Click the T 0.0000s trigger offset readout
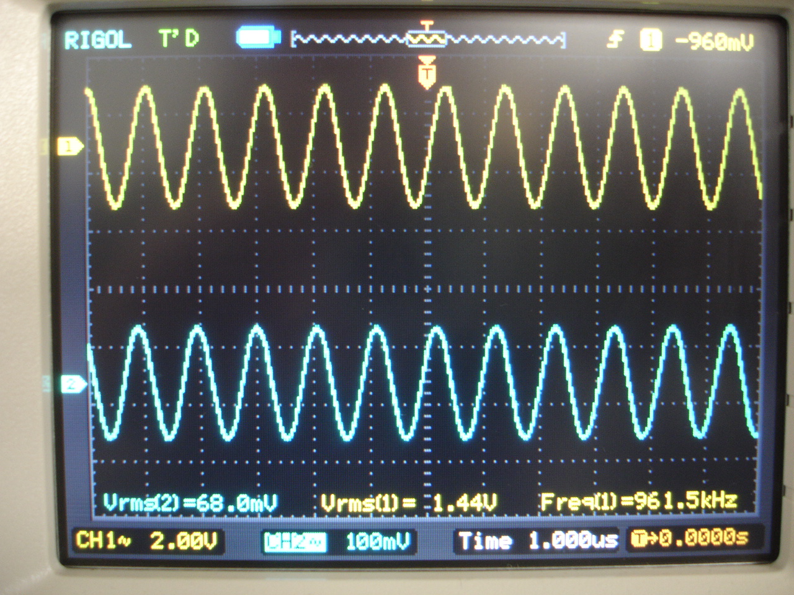The width and height of the screenshot is (794, 595). coord(690,538)
